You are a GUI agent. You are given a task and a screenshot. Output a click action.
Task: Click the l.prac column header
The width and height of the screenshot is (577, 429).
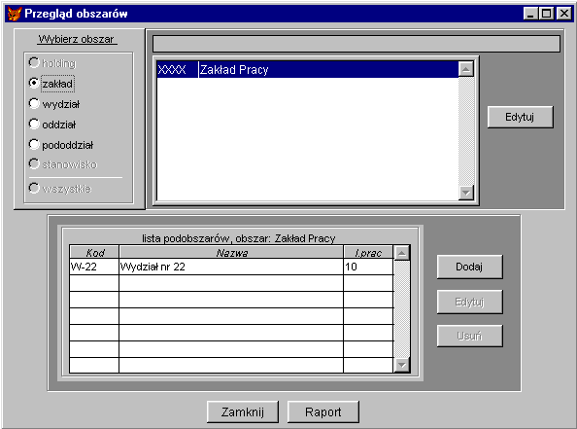tap(368, 253)
